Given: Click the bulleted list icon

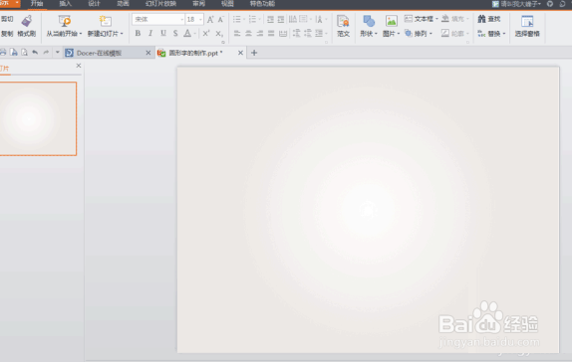Looking at the screenshot, I should [x=237, y=19].
